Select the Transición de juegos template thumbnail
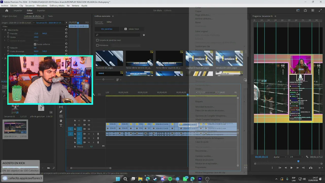325x183 pixels. coord(109,58)
